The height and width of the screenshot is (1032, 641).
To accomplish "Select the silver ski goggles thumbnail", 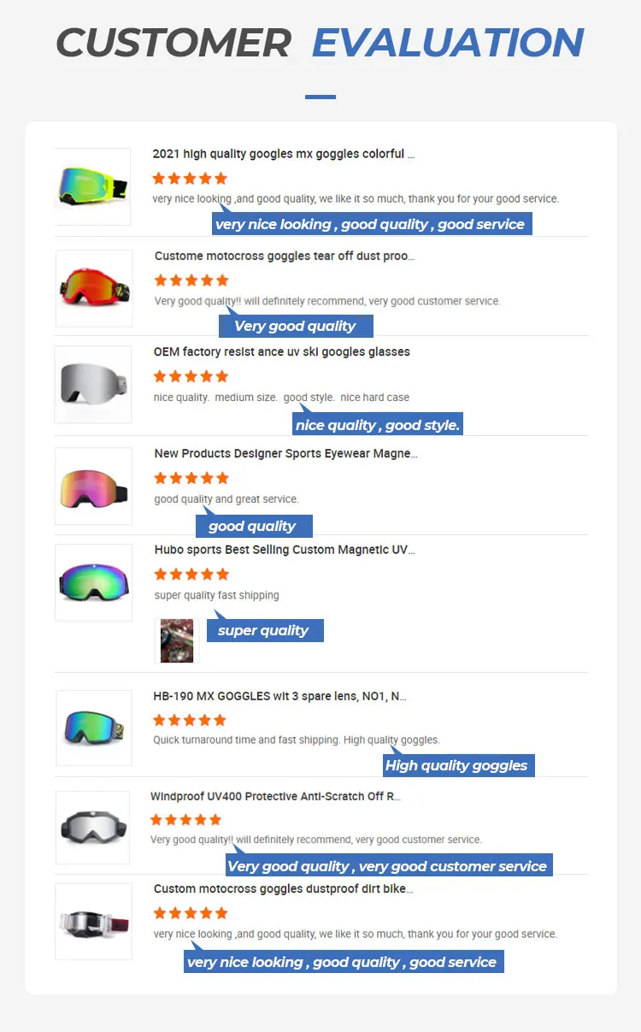I will tap(92, 384).
